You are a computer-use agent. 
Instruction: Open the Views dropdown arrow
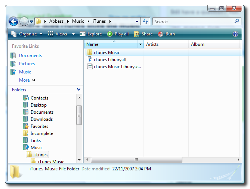point(74,34)
